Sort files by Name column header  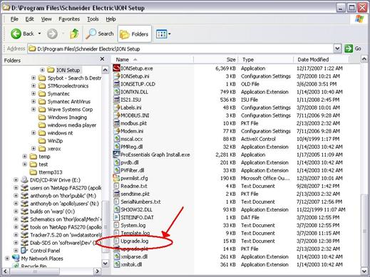pyautogui.click(x=153, y=60)
